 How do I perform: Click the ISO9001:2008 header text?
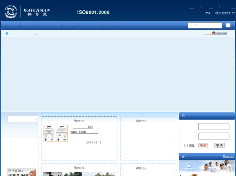point(93,12)
